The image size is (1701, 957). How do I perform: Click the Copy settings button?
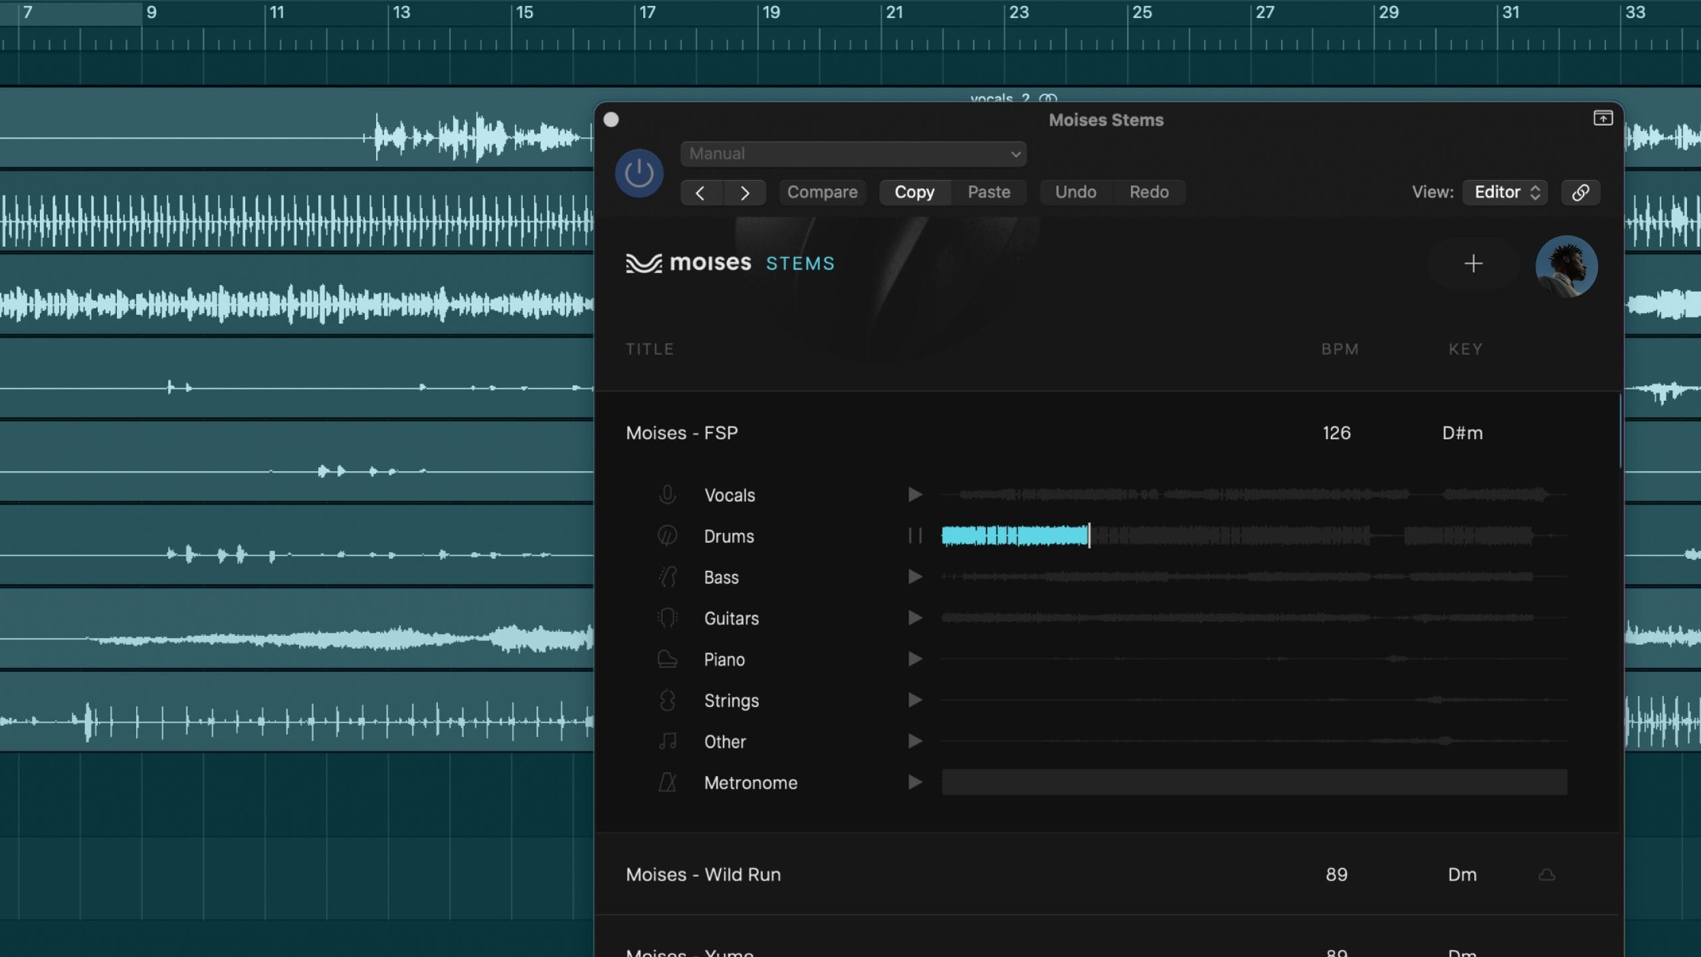point(914,193)
